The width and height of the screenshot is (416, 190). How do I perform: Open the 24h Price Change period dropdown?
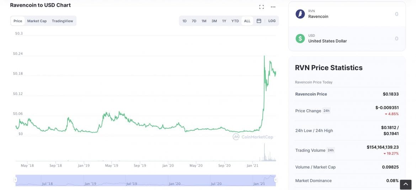(326, 111)
